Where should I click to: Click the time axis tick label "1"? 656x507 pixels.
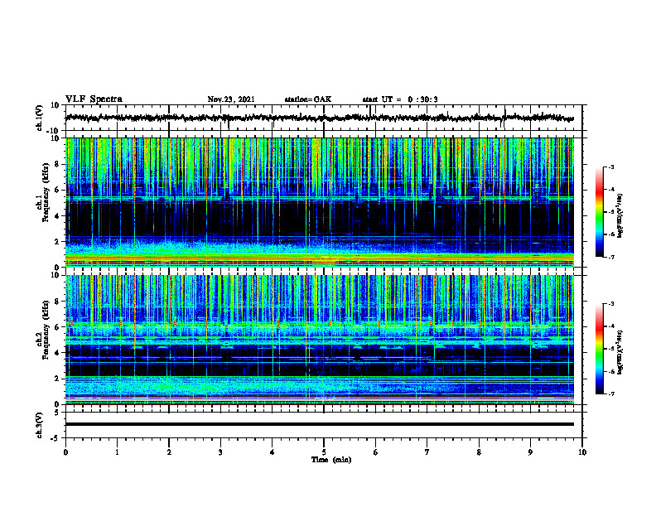pyautogui.click(x=117, y=452)
